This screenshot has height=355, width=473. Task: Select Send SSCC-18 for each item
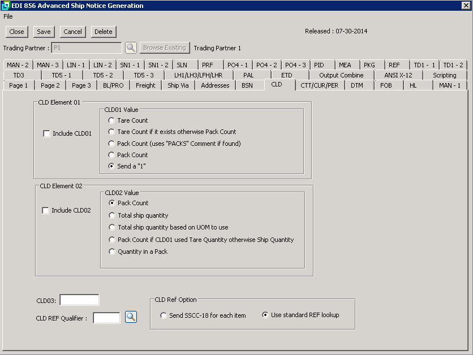pos(164,315)
